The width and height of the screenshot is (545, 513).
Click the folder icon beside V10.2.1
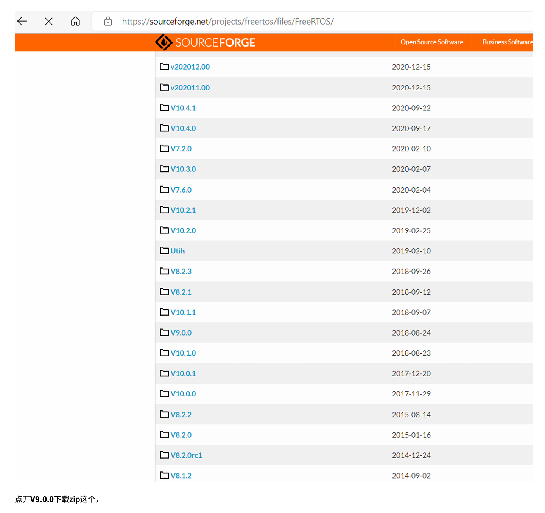164,210
